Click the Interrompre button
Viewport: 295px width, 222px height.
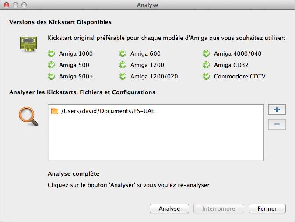tap(218, 208)
